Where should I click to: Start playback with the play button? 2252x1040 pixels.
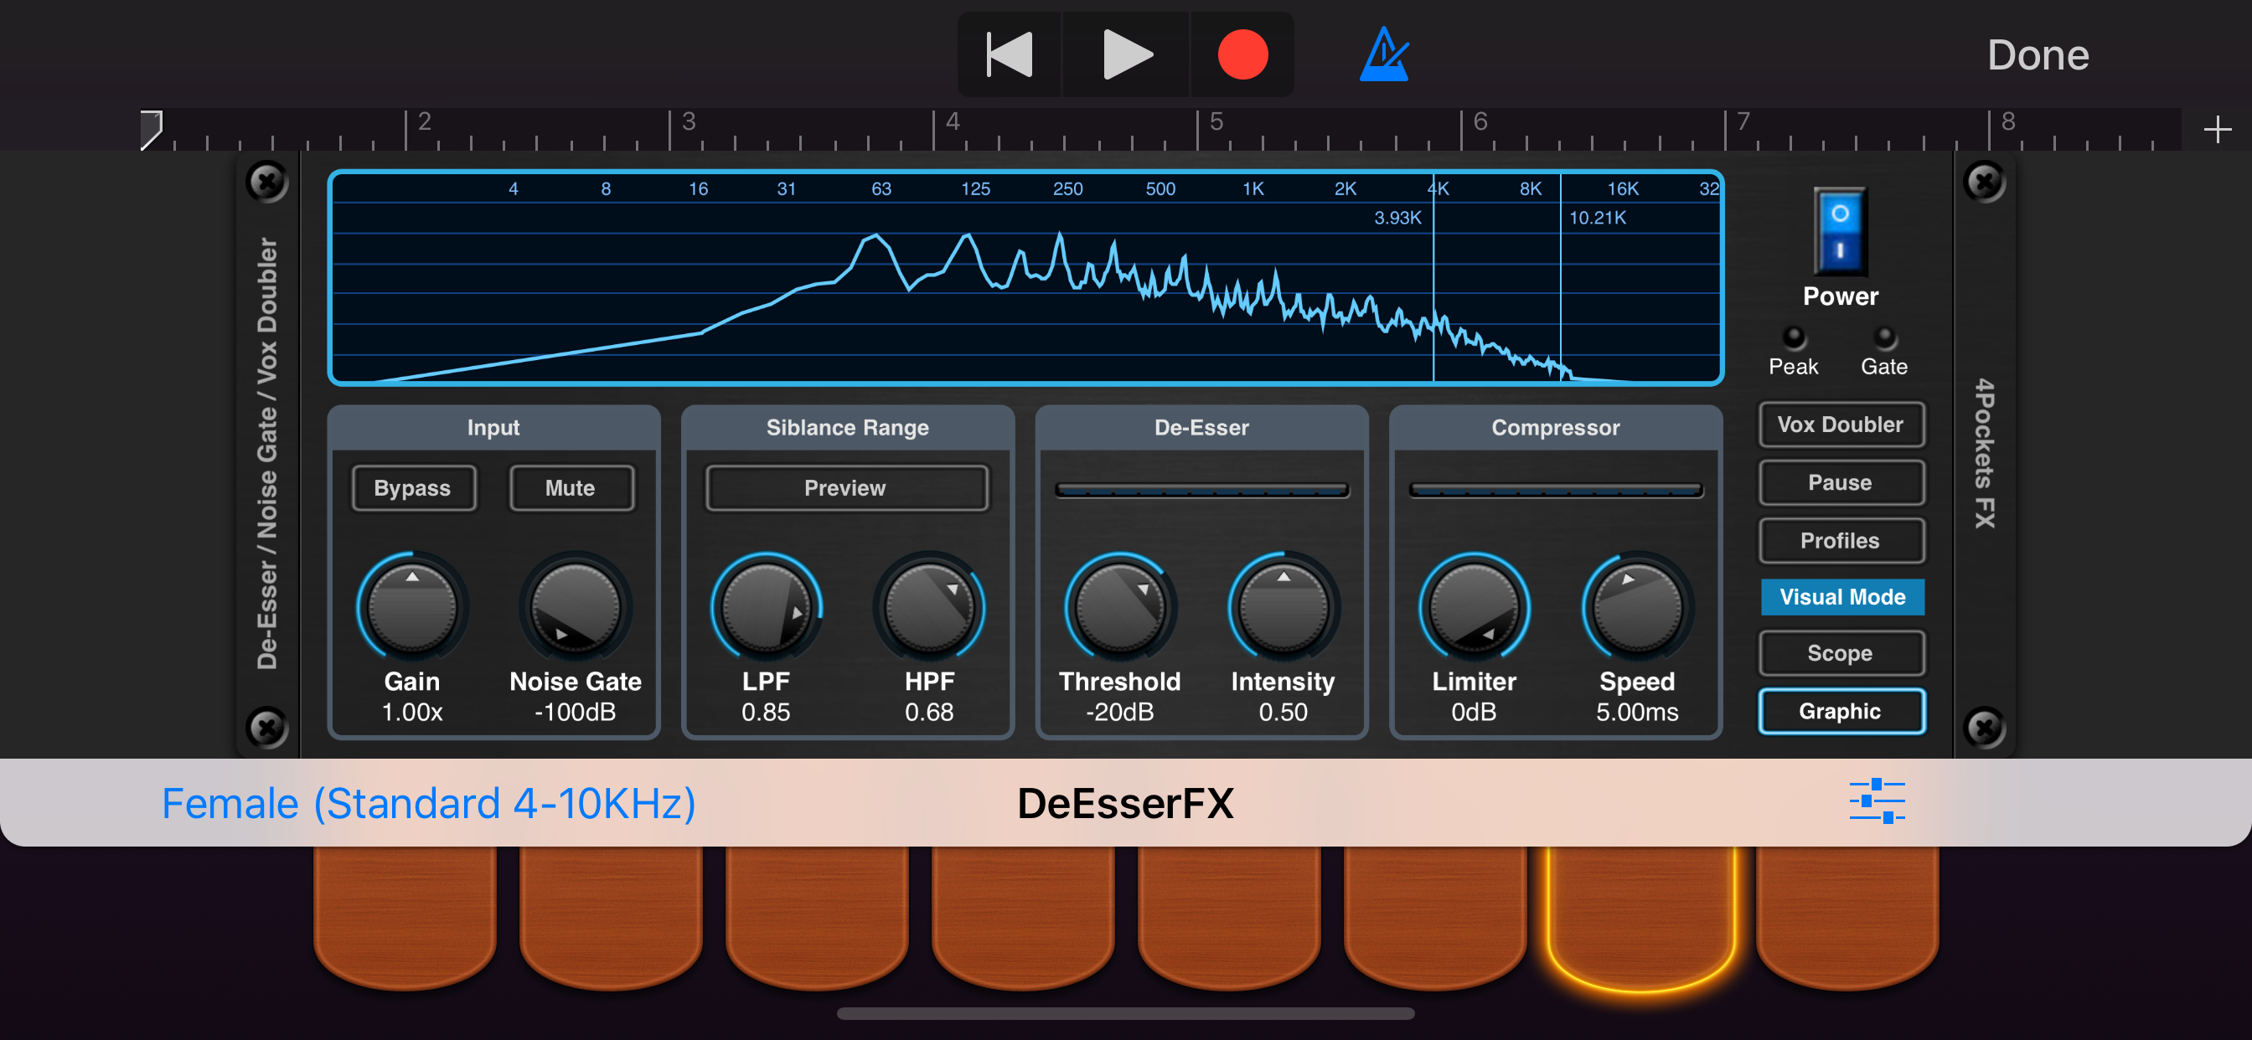pos(1126,54)
